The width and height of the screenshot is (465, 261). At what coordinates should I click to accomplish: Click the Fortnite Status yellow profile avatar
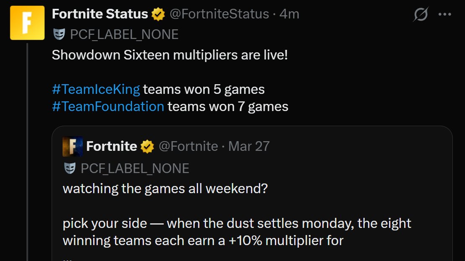(27, 23)
